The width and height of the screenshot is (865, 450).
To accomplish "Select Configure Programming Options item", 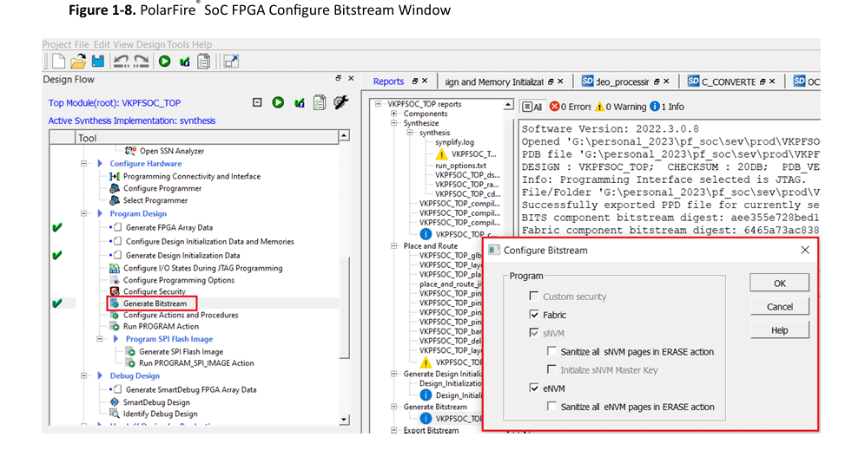I will point(179,280).
